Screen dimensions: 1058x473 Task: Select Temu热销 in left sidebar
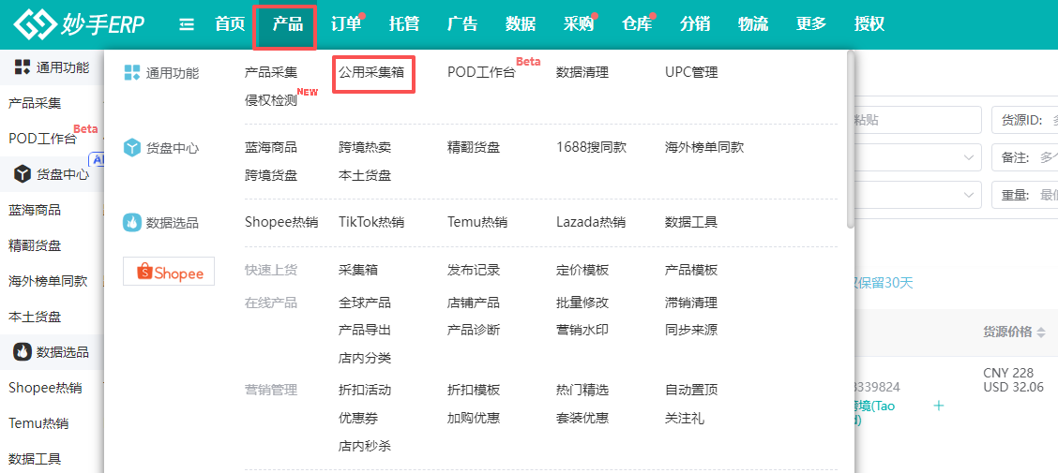coord(38,423)
